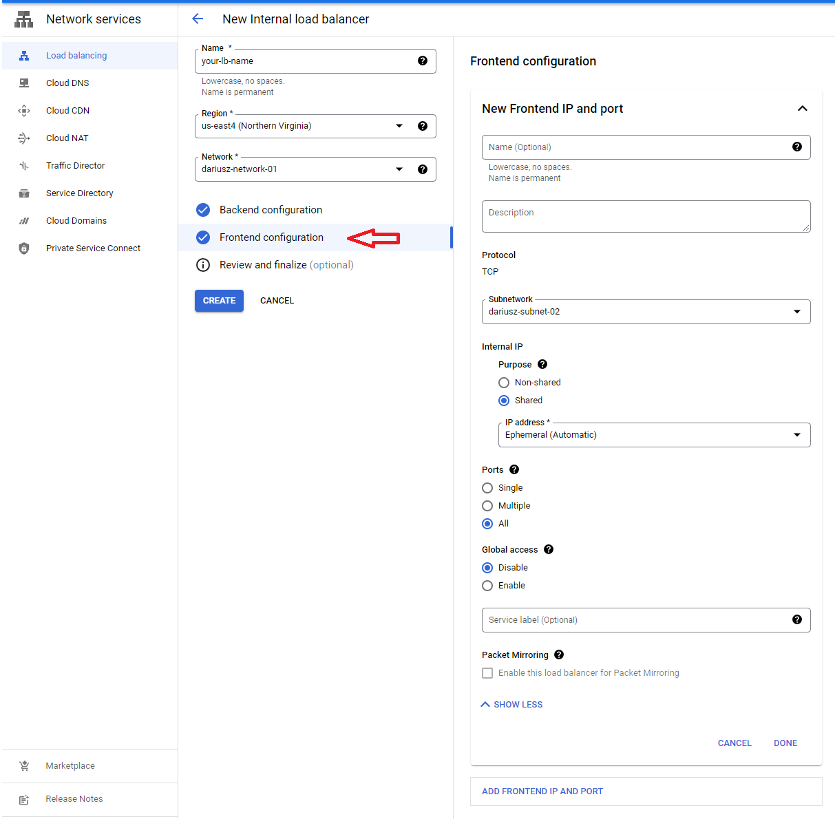
Task: Open the Service Directory menu item
Action: (89, 193)
